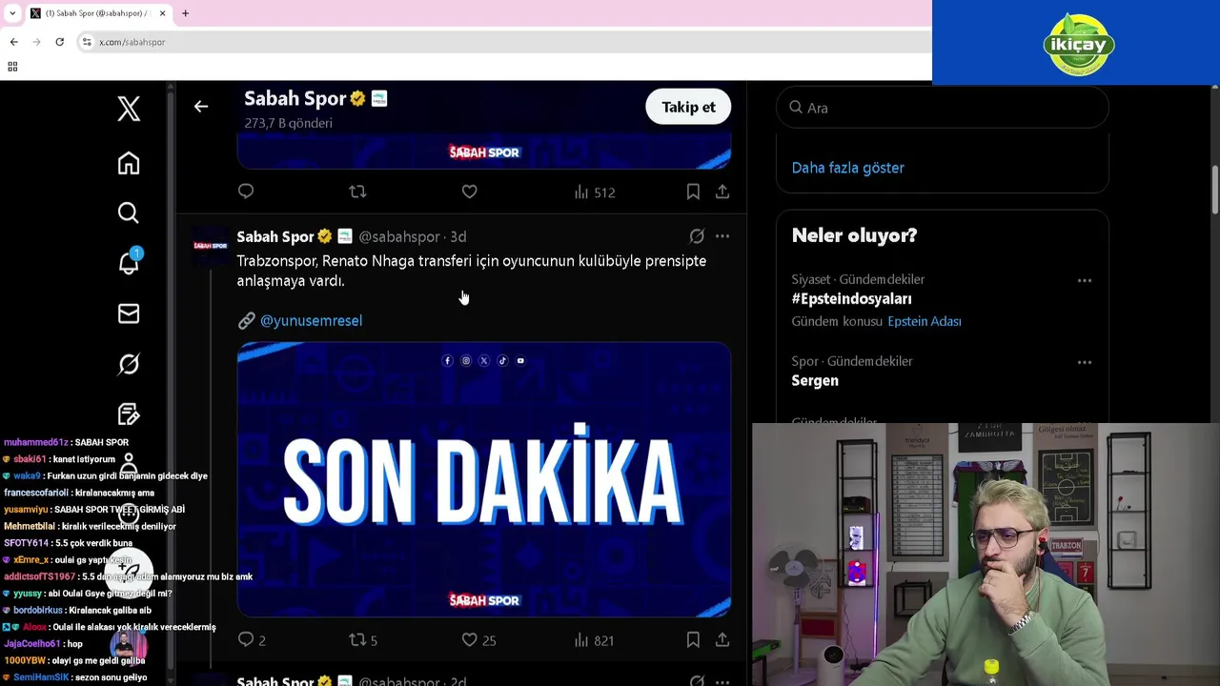Share the tweet with 512 views
1220x686 pixels.
(722, 192)
